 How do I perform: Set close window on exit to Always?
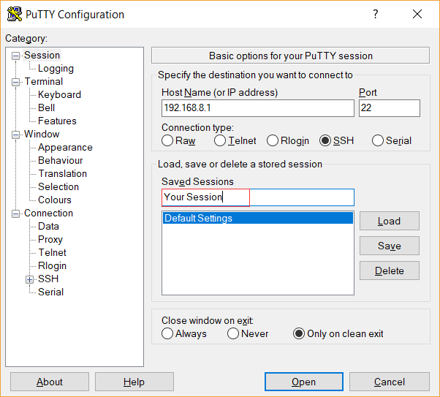click(x=167, y=334)
